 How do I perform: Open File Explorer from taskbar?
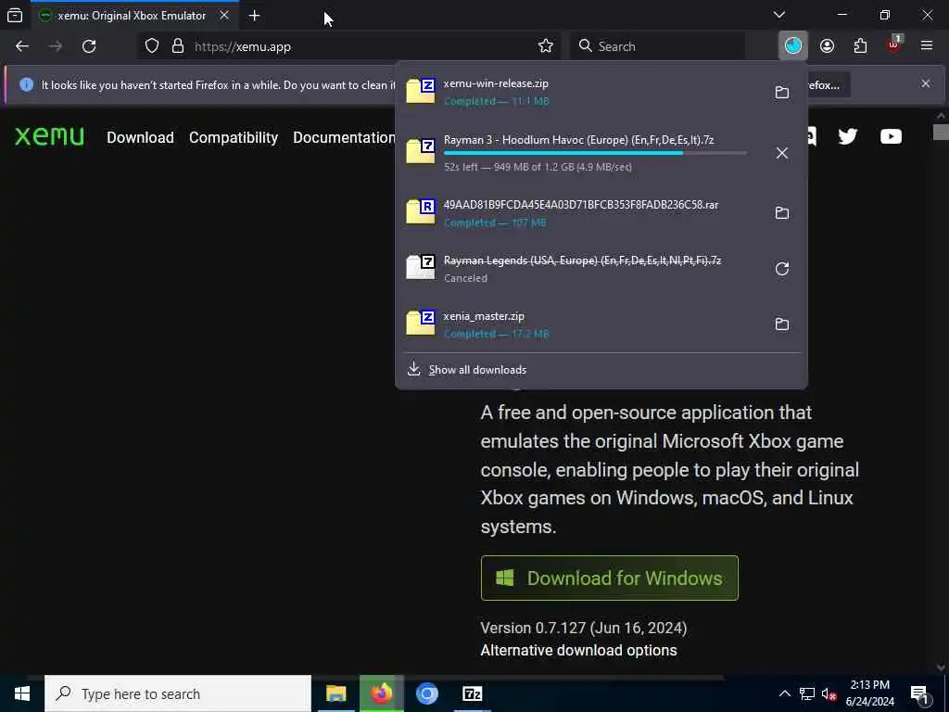click(x=335, y=693)
